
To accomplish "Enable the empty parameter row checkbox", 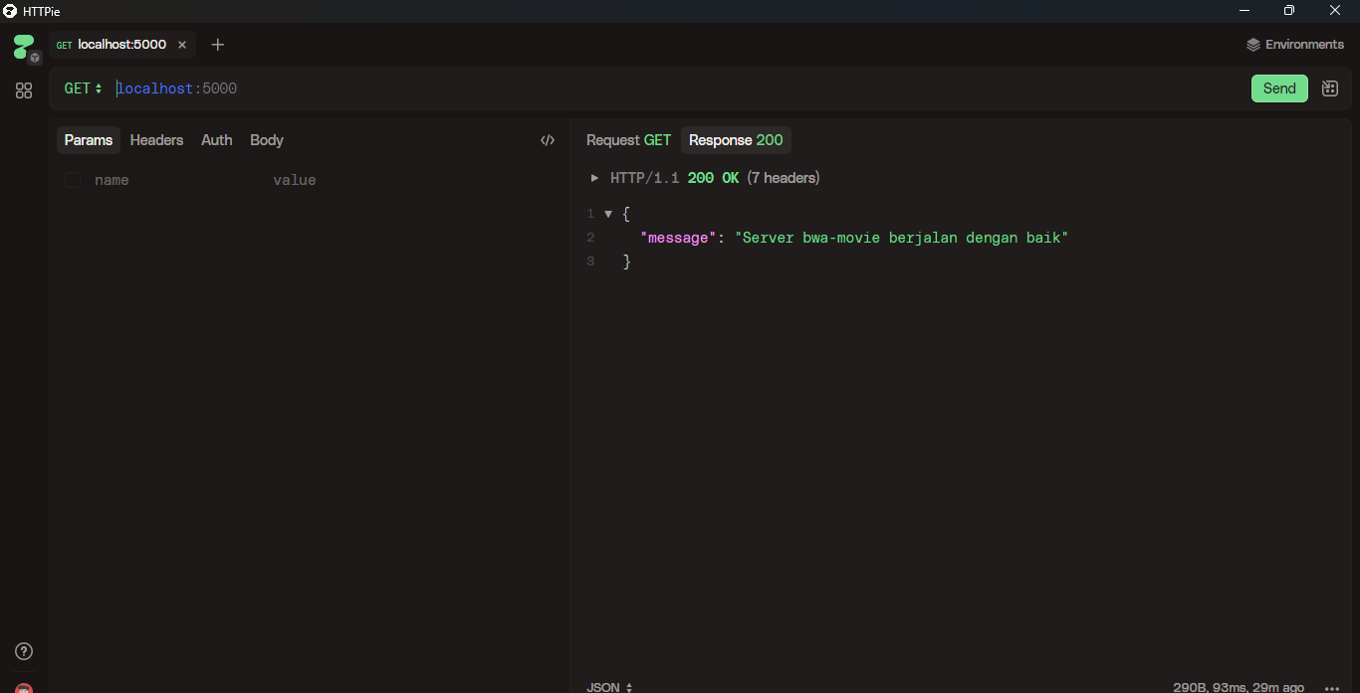I will (73, 180).
